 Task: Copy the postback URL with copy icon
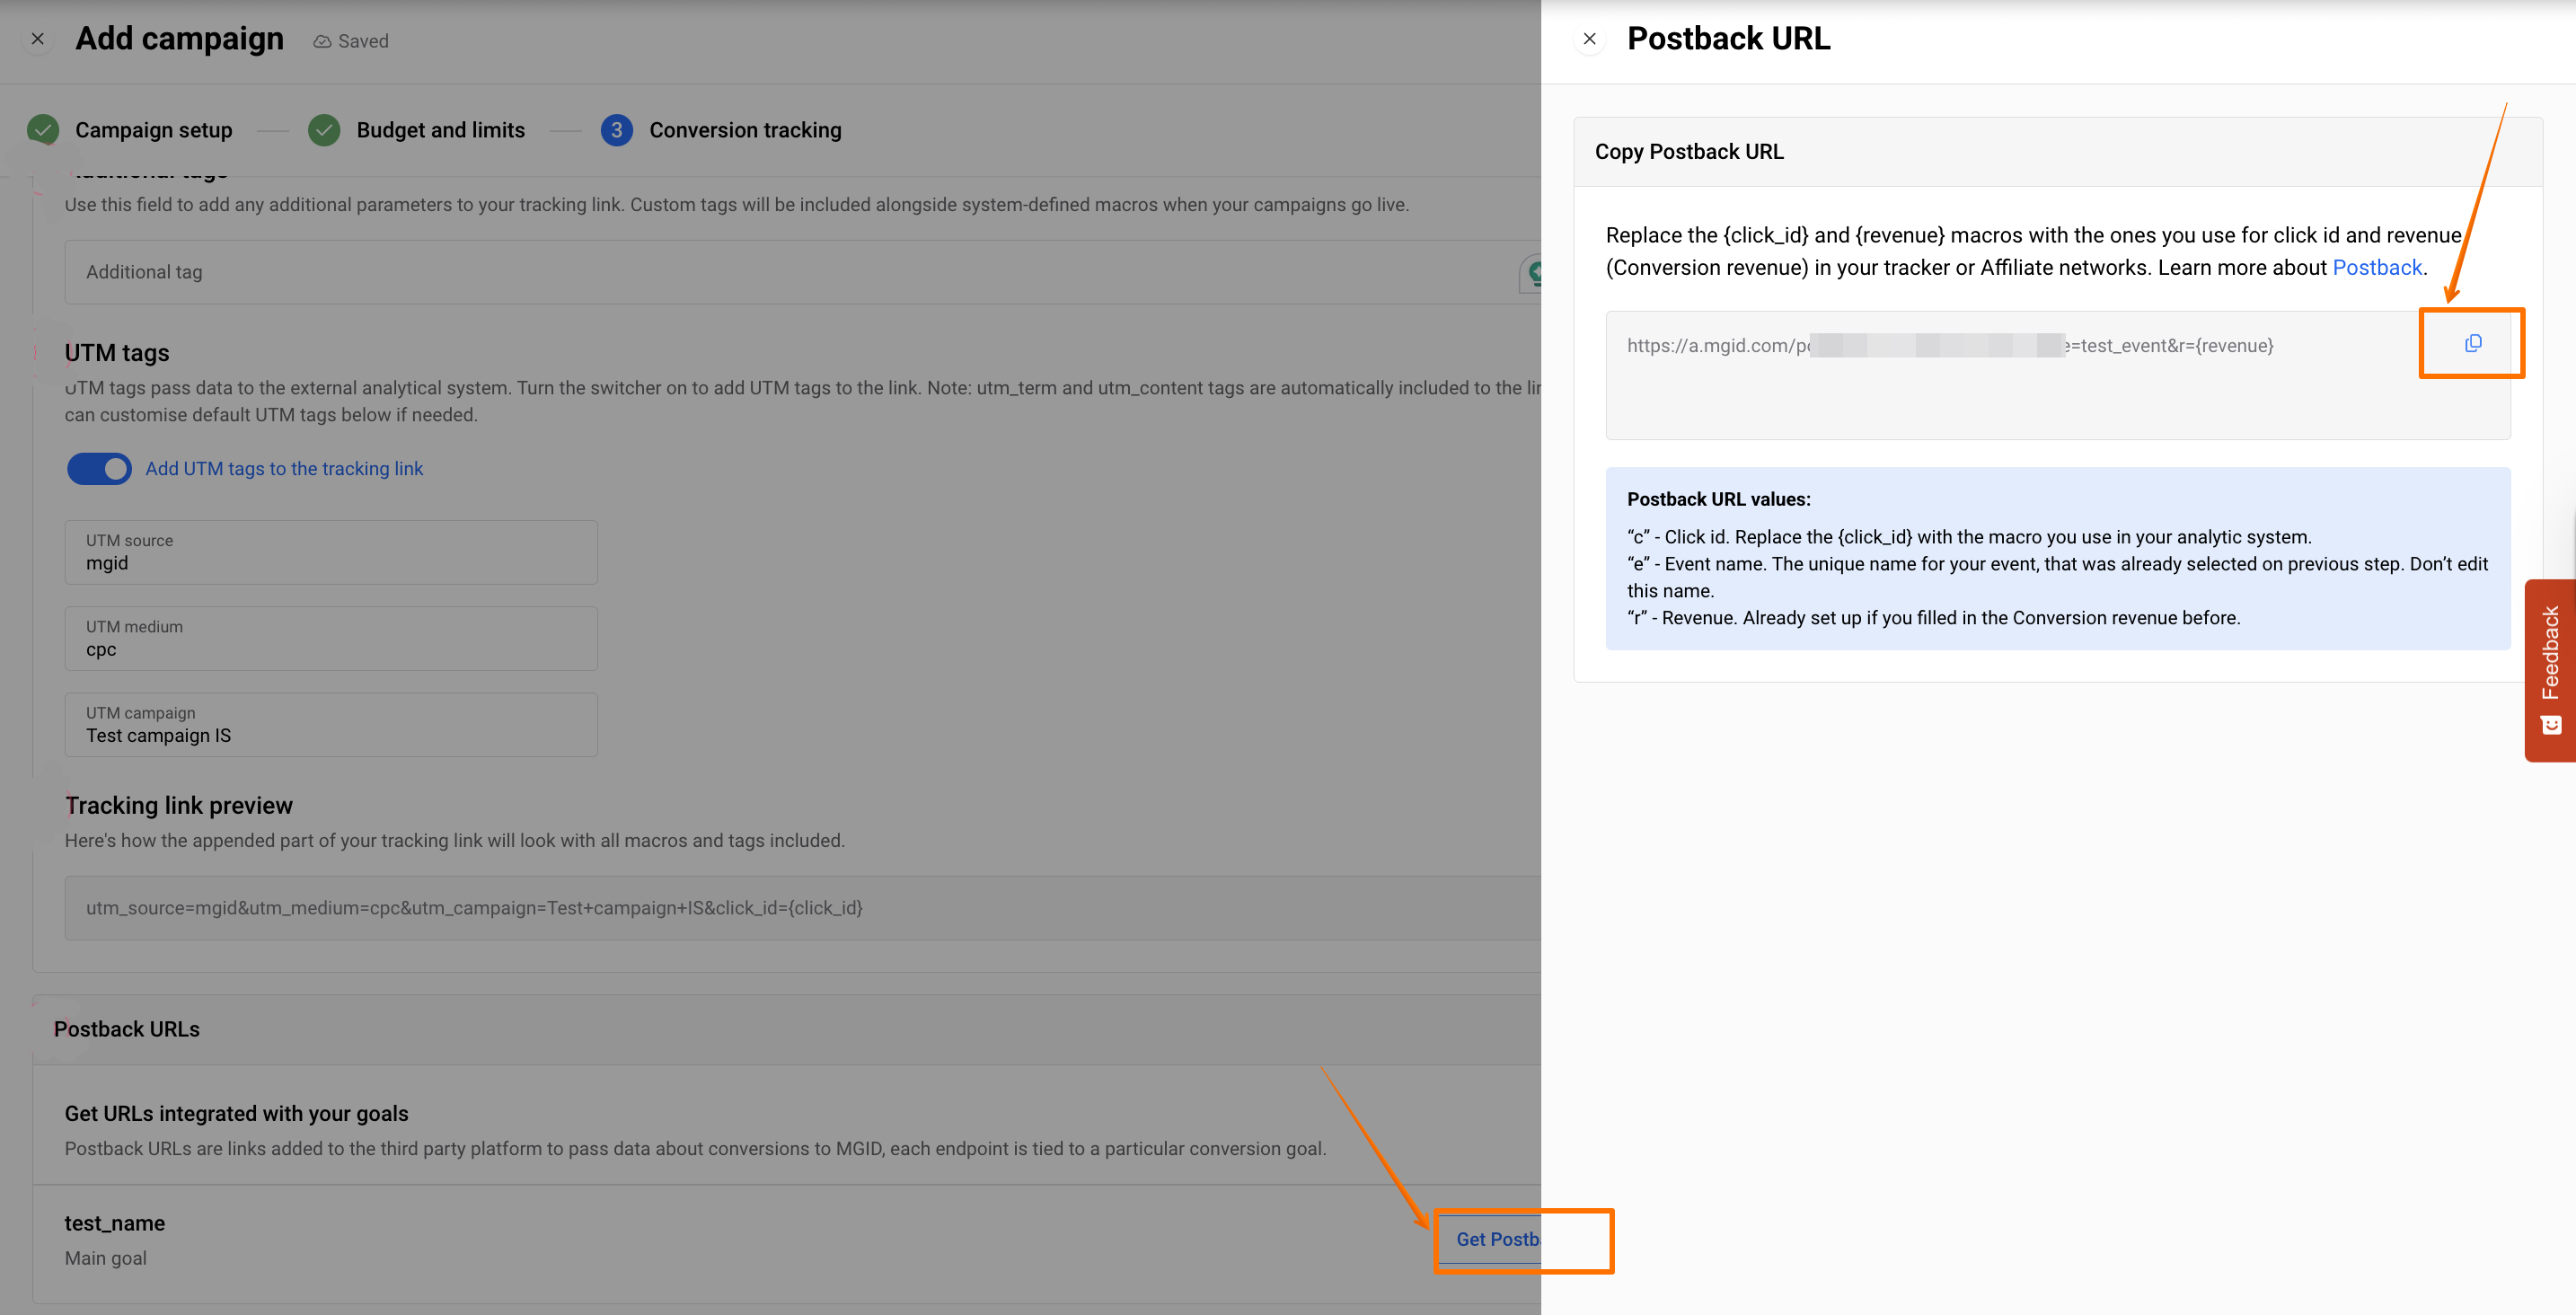tap(2472, 343)
